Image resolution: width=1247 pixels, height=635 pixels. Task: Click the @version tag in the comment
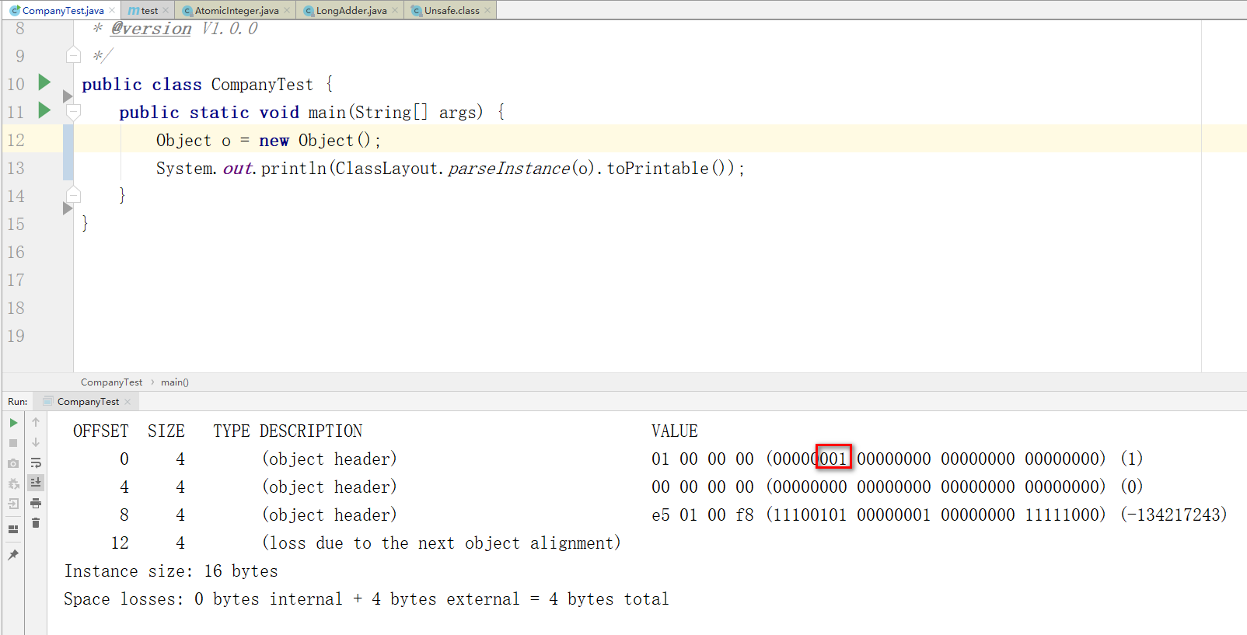click(151, 29)
